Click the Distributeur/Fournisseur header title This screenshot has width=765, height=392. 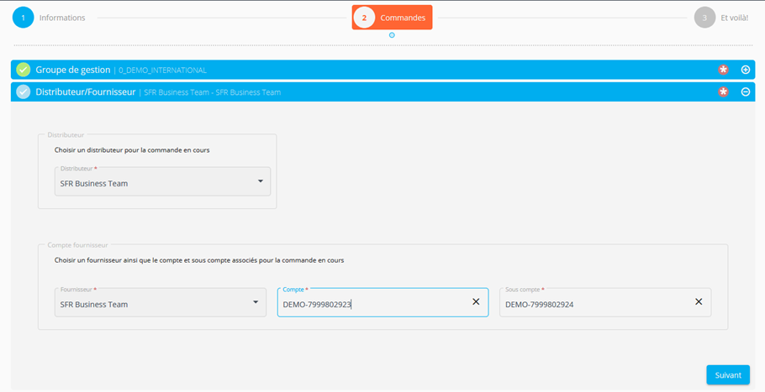click(85, 91)
